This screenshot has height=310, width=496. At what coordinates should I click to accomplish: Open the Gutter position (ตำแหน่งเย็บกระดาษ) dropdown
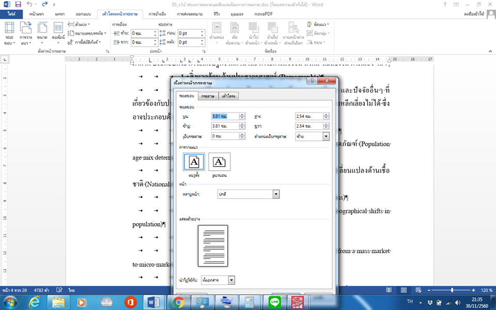point(326,136)
